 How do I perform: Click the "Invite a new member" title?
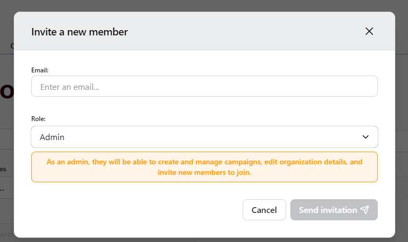[79, 32]
